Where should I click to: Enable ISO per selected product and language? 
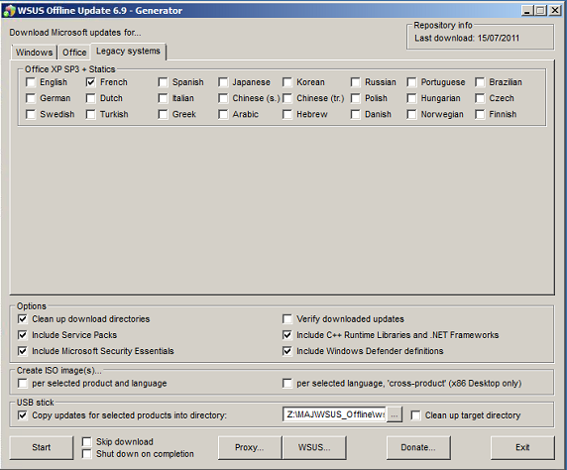point(23,383)
